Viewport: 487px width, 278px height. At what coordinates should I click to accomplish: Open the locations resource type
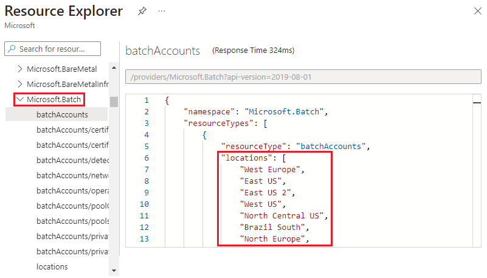pos(52,266)
